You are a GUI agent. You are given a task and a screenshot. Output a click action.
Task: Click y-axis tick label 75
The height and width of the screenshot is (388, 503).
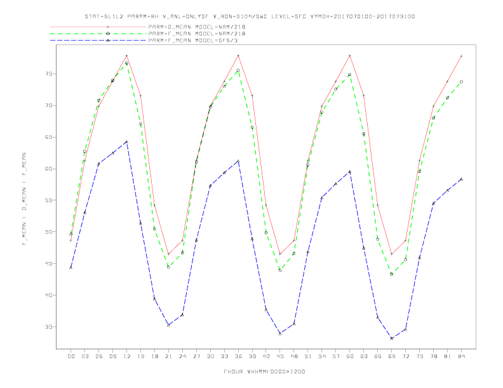click(49, 74)
